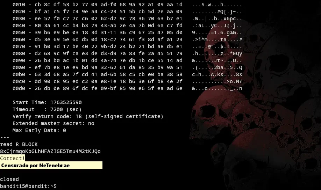Click hex offset 0010 row label
The height and width of the screenshot is (190, 321).
[x=19, y=5]
